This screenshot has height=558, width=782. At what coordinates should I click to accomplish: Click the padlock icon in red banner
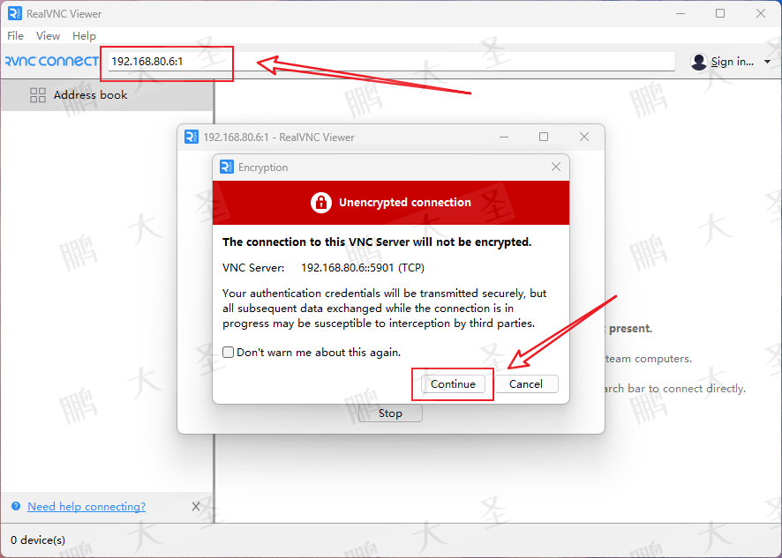click(x=321, y=202)
